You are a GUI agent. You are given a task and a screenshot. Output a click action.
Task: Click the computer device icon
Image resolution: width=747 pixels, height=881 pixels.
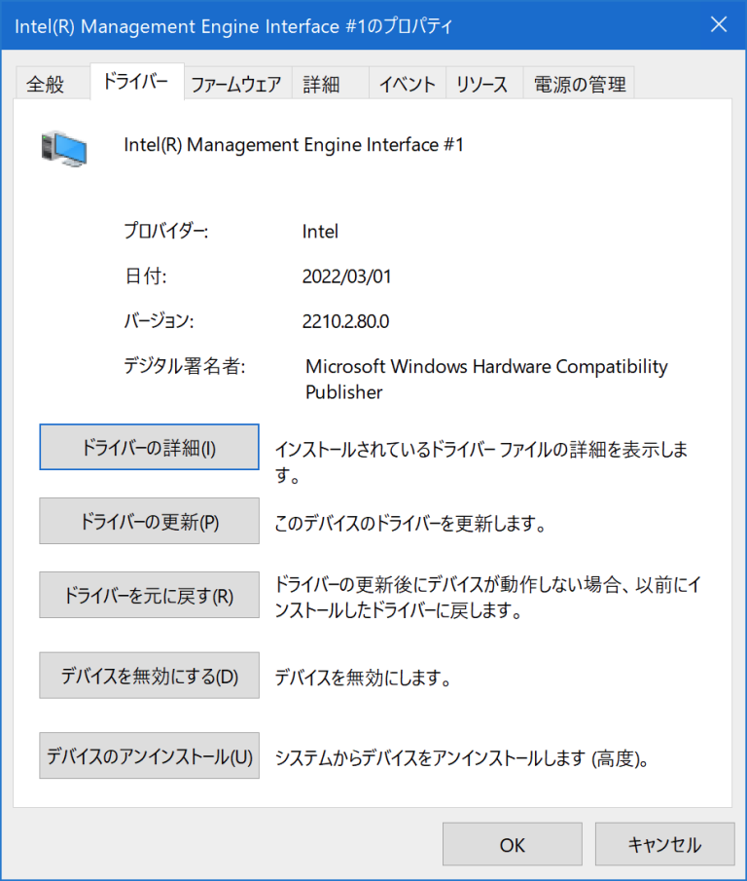[64, 149]
